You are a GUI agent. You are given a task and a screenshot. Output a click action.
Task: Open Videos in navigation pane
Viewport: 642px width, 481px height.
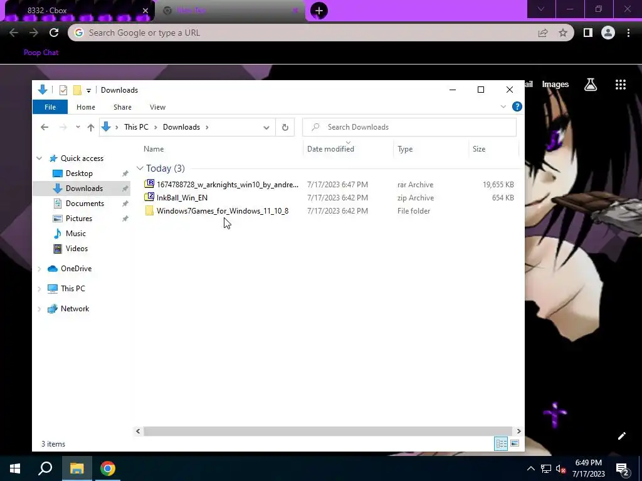coord(76,249)
